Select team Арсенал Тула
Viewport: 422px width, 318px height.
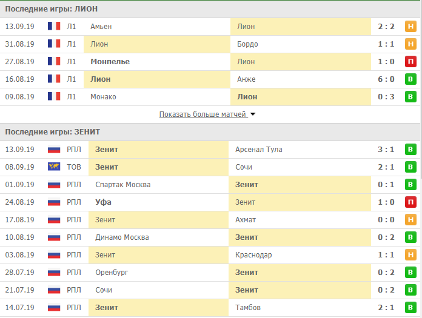pos(259,149)
